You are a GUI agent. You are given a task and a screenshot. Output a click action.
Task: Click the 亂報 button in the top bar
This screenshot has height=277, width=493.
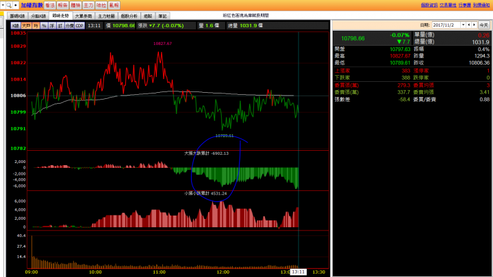(114, 5)
